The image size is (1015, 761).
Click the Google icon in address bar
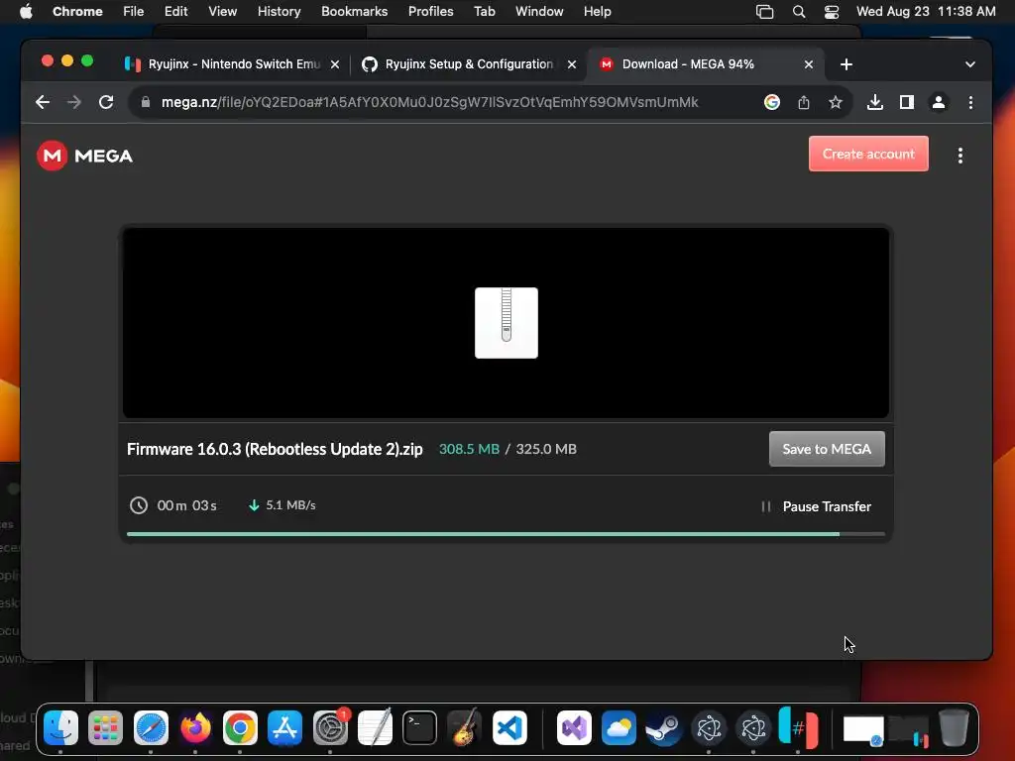click(x=771, y=102)
